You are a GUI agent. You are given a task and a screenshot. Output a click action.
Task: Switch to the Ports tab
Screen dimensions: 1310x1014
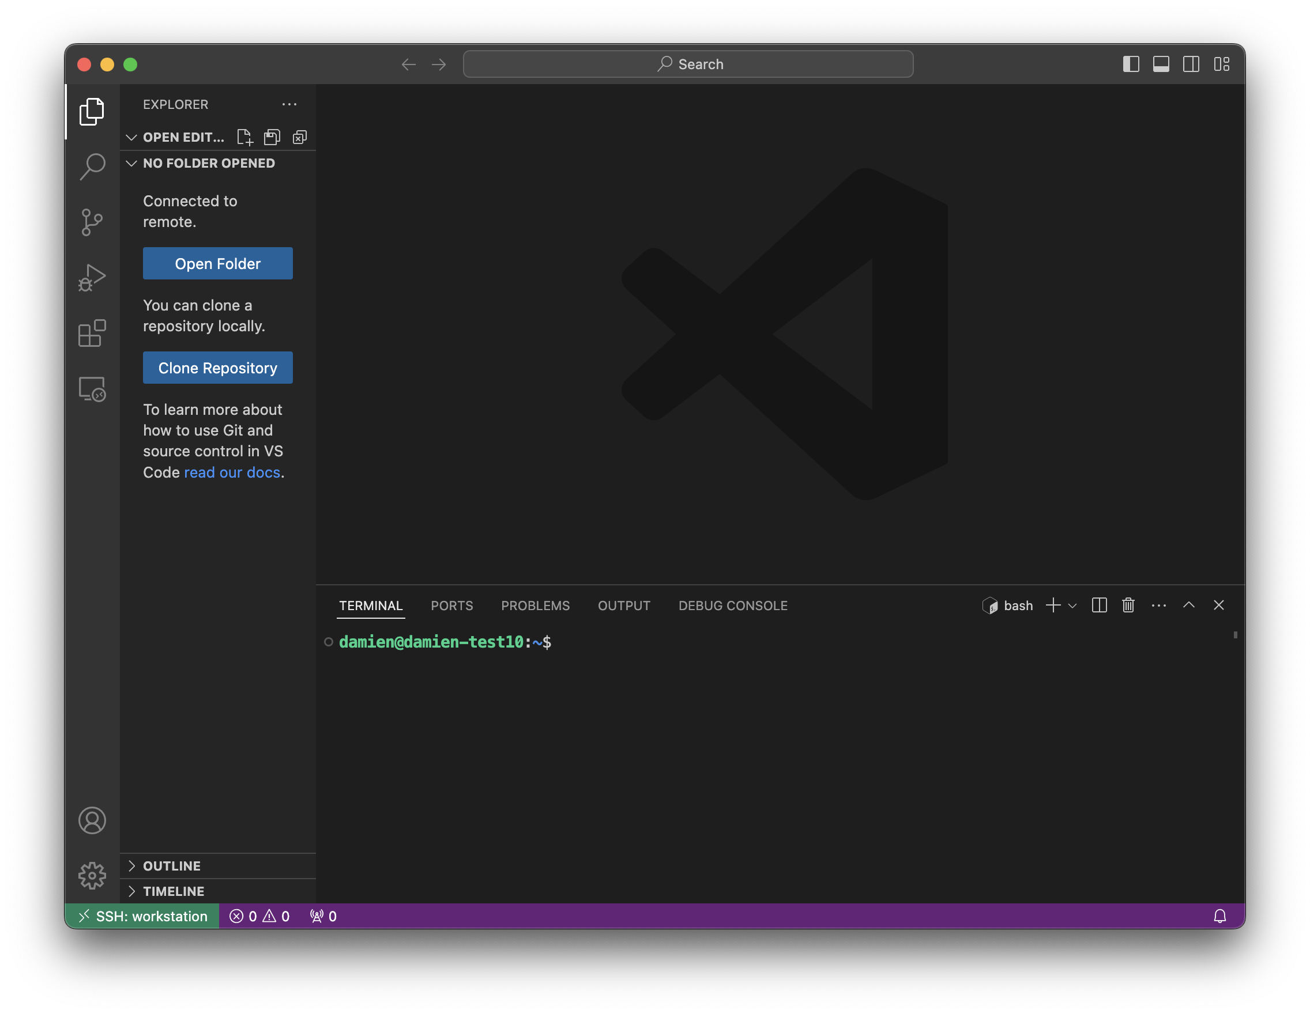451,606
